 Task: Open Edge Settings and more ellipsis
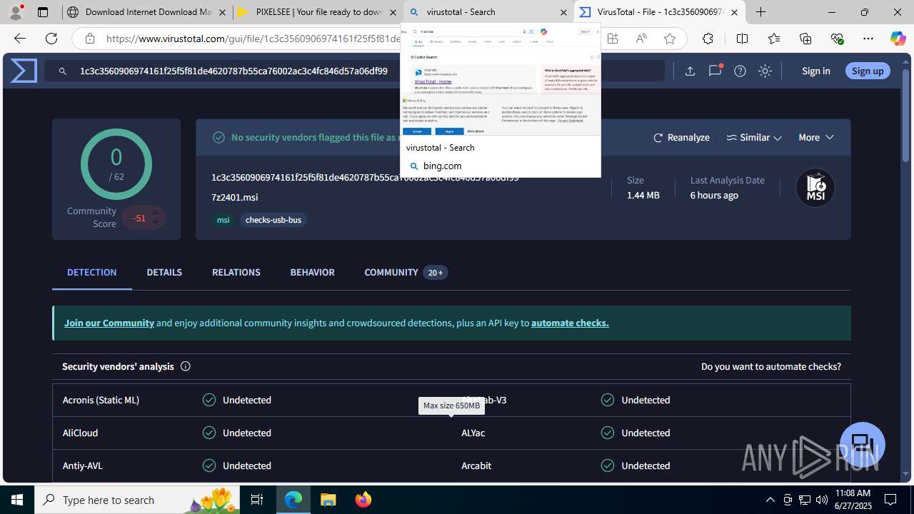coord(868,39)
